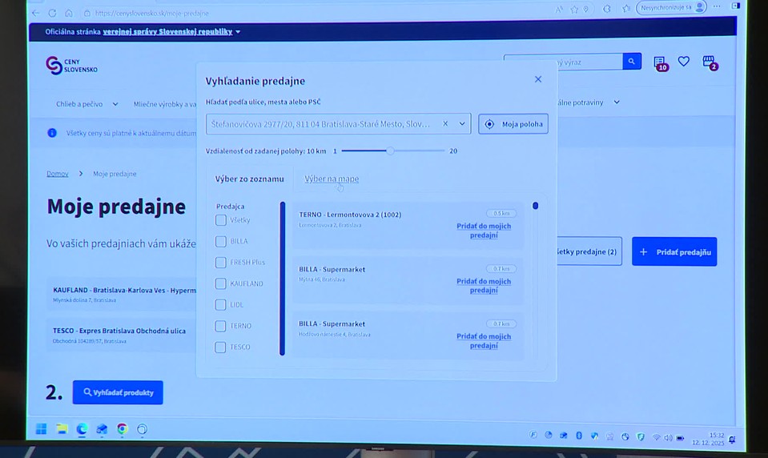
Task: Expand the potraviny category chevron on right
Action: tap(617, 102)
